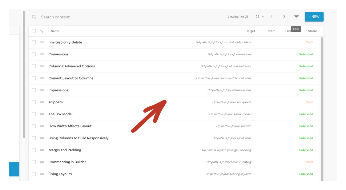Image resolution: width=346 pixels, height=190 pixels.
Task: Check the box for nm-test-only-delete
Action: click(x=34, y=42)
